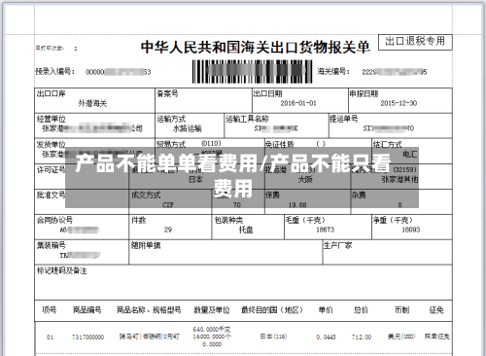Select the total price 712.00
The width and height of the screenshot is (486, 356).
(362, 338)
